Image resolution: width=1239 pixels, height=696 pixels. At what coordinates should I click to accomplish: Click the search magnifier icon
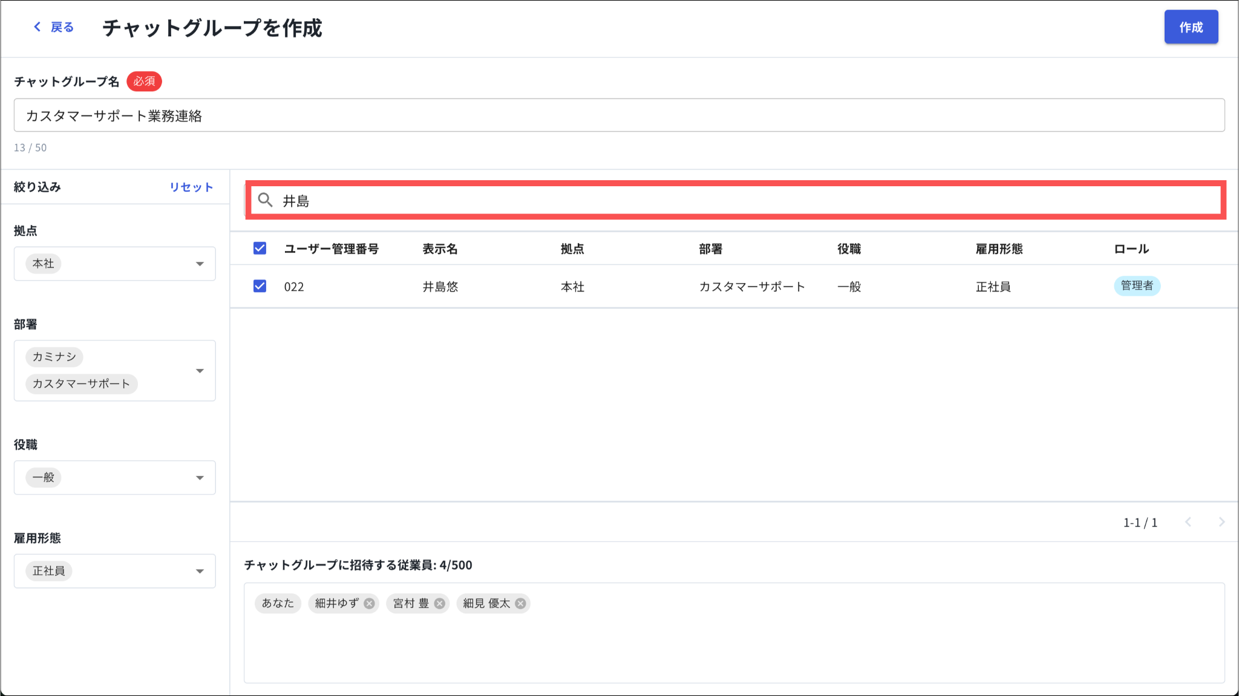coord(265,200)
